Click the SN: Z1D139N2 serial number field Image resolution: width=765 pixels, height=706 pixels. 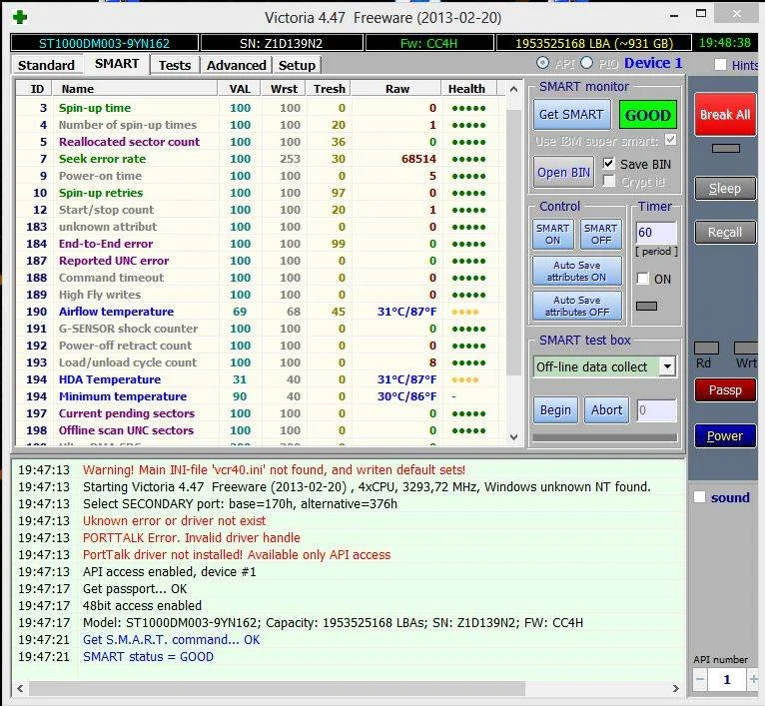click(x=282, y=43)
